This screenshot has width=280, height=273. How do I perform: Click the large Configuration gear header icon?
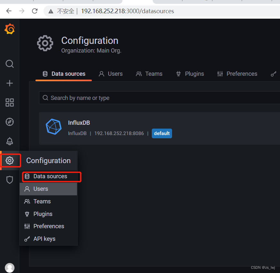tap(45, 43)
